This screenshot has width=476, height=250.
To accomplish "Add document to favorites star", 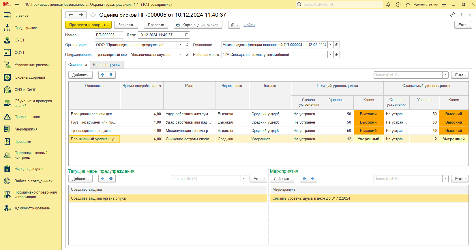I will pyautogui.click(x=93, y=15).
